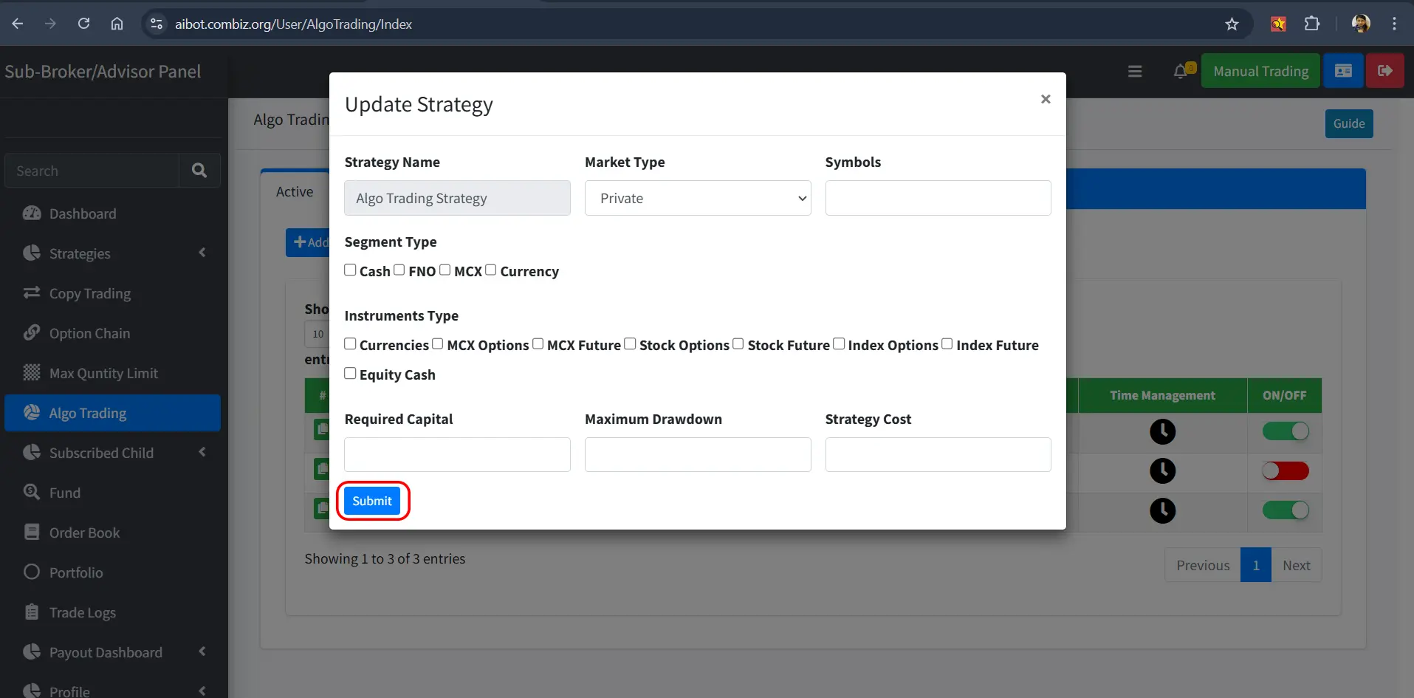This screenshot has height=698, width=1414.
Task: Open the Manual Trading button
Action: [1260, 71]
